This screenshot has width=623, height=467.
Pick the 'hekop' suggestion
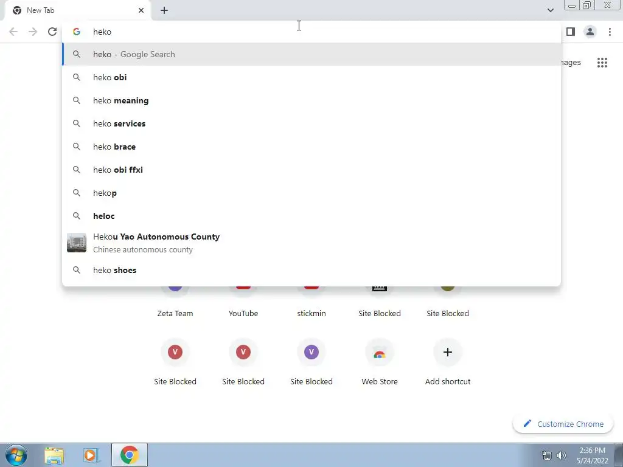(312, 193)
